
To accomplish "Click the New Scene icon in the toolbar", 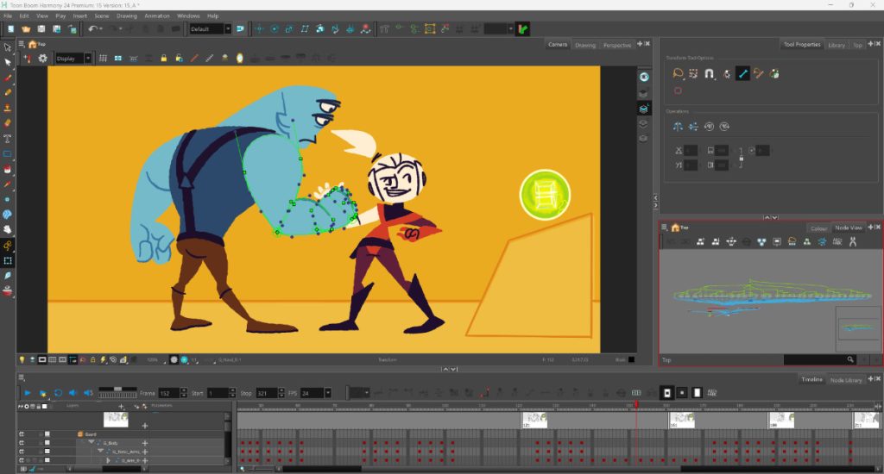I will tap(10, 28).
